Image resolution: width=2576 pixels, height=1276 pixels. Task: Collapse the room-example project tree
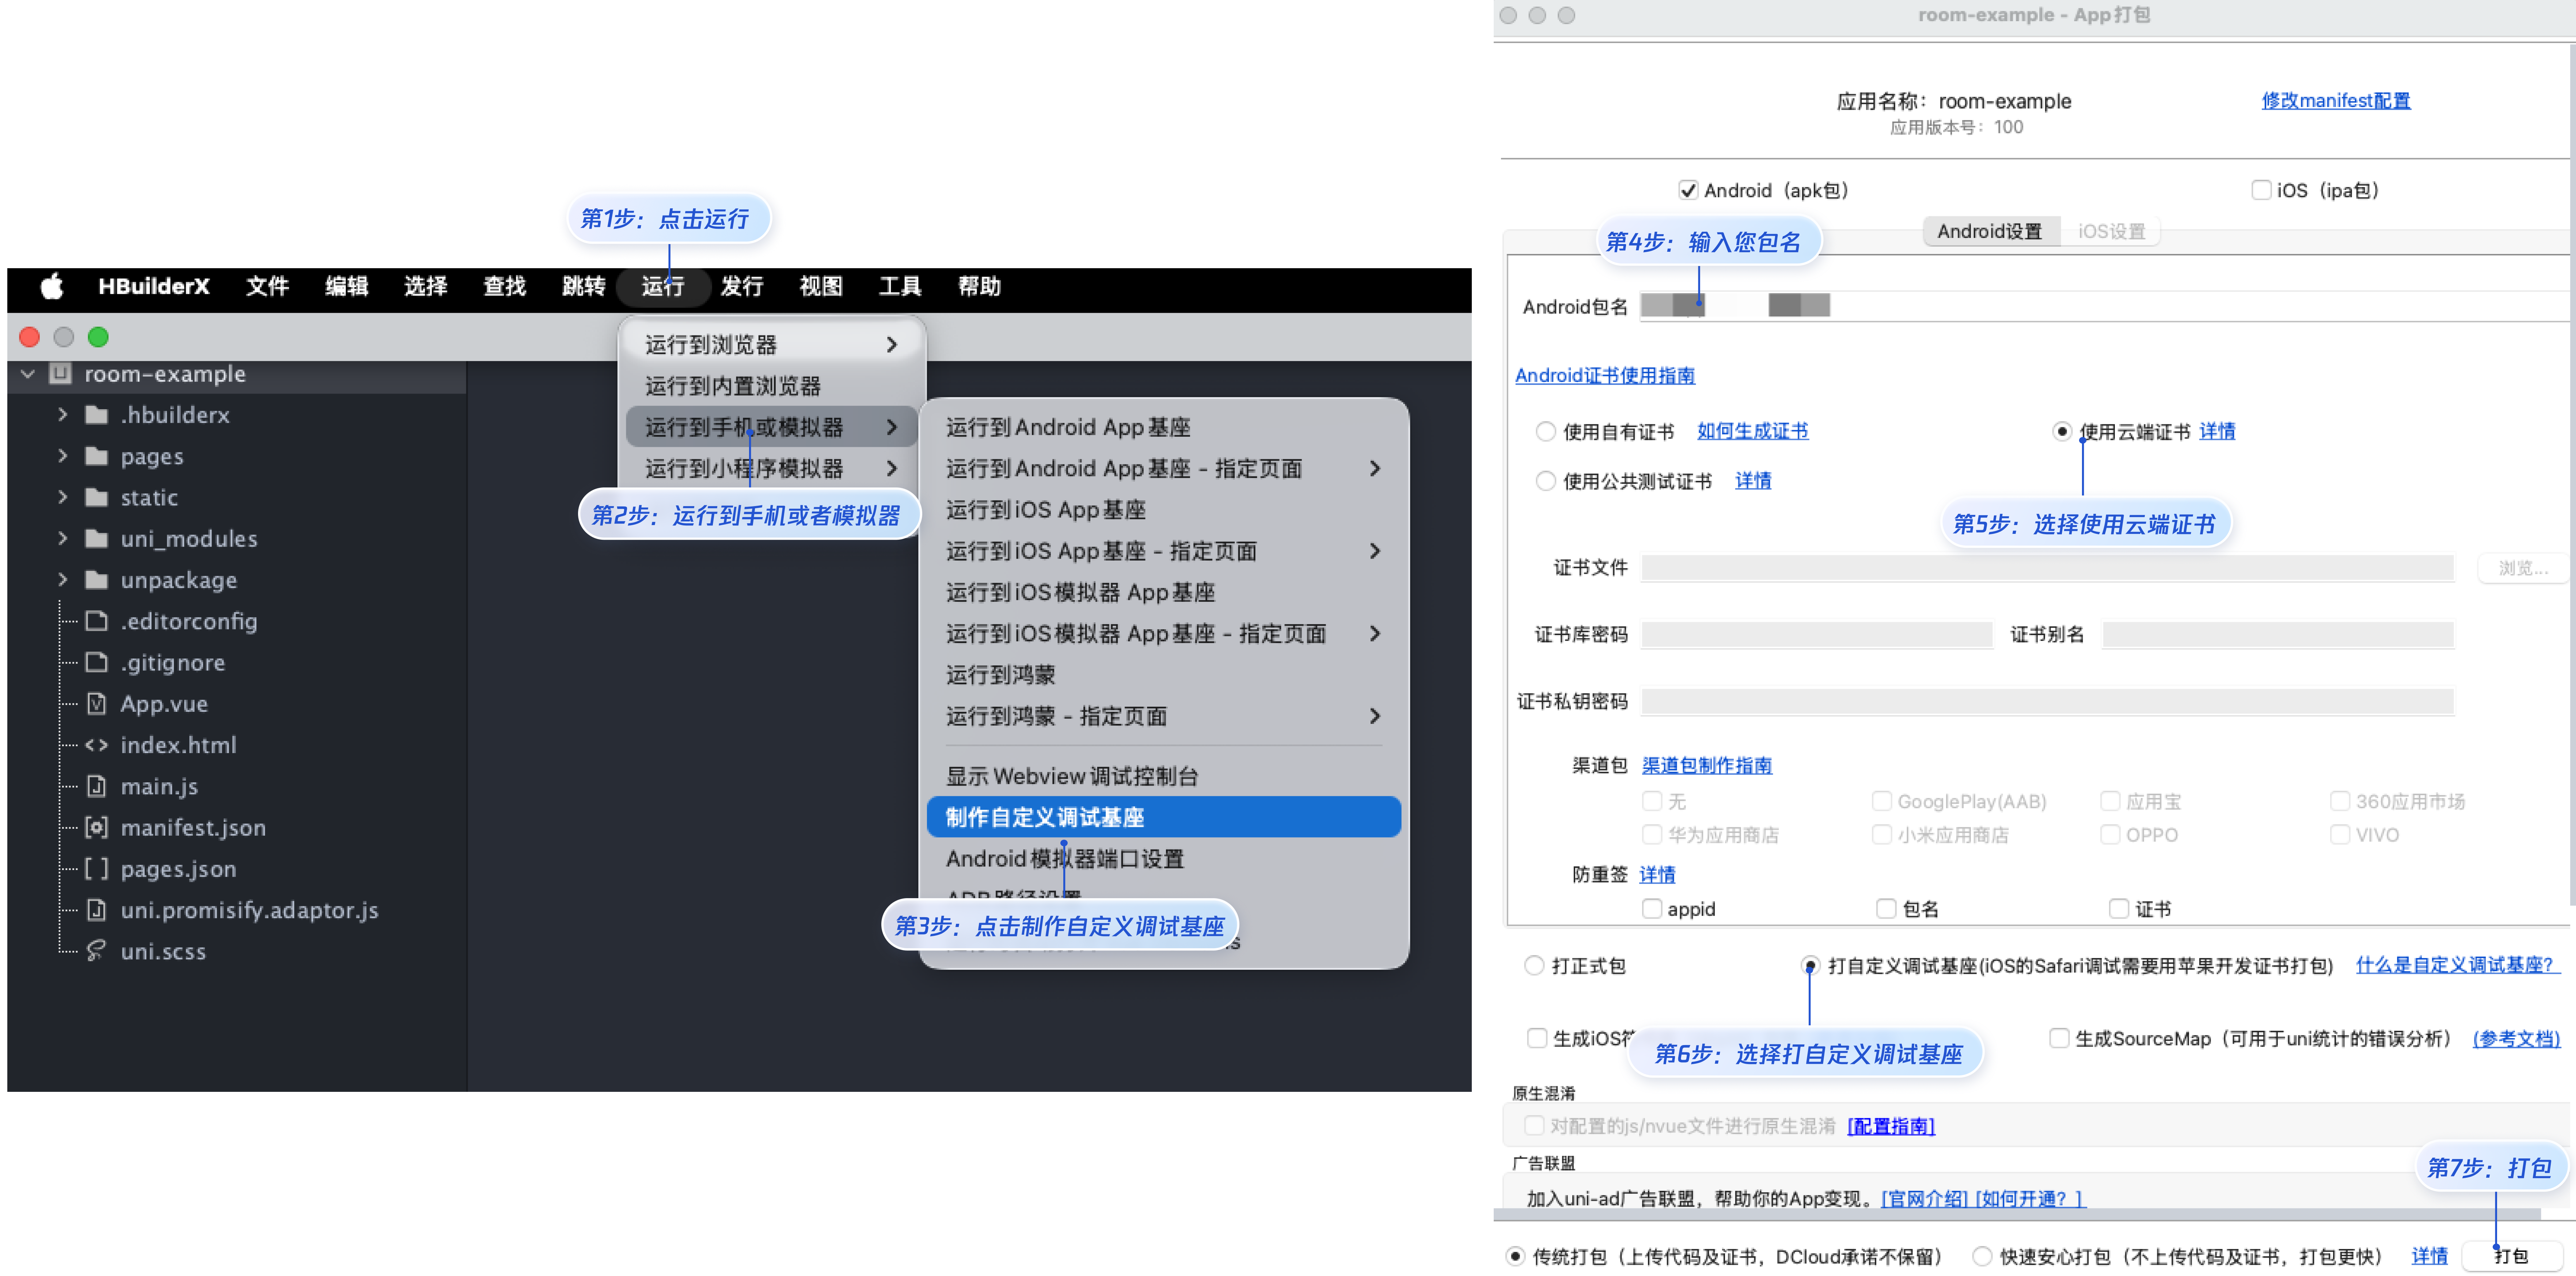(x=28, y=374)
